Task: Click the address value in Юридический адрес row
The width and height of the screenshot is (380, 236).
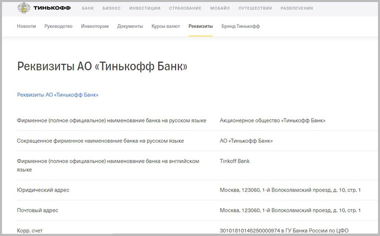Action: point(290,190)
